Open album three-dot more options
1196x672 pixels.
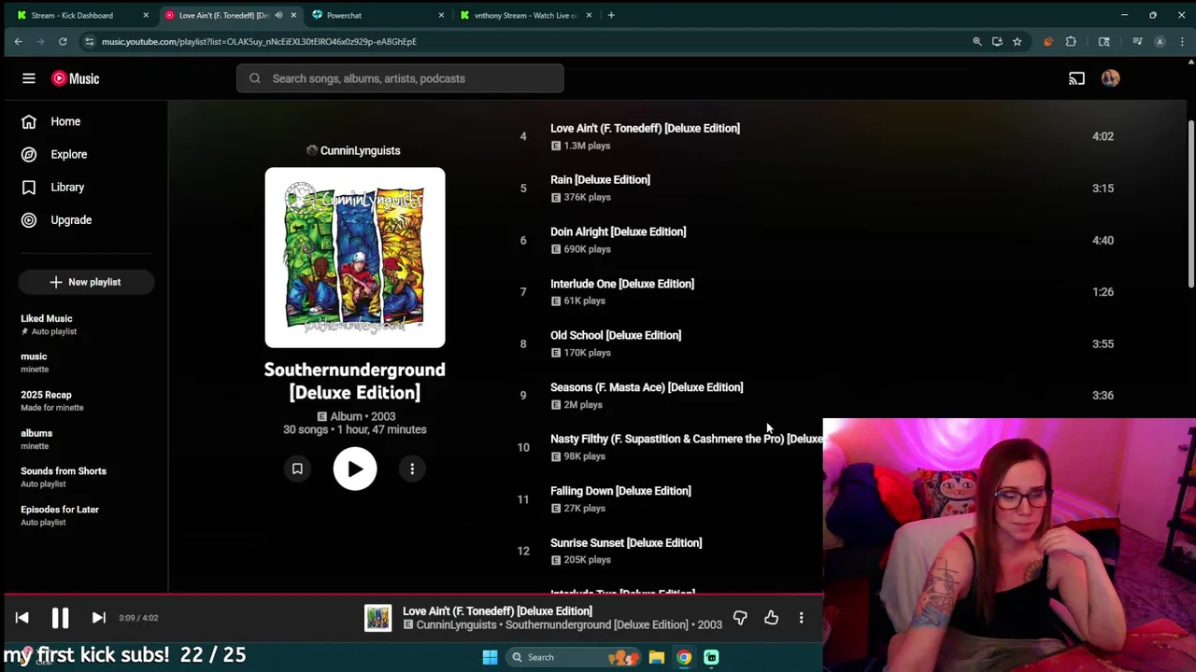pyautogui.click(x=412, y=469)
